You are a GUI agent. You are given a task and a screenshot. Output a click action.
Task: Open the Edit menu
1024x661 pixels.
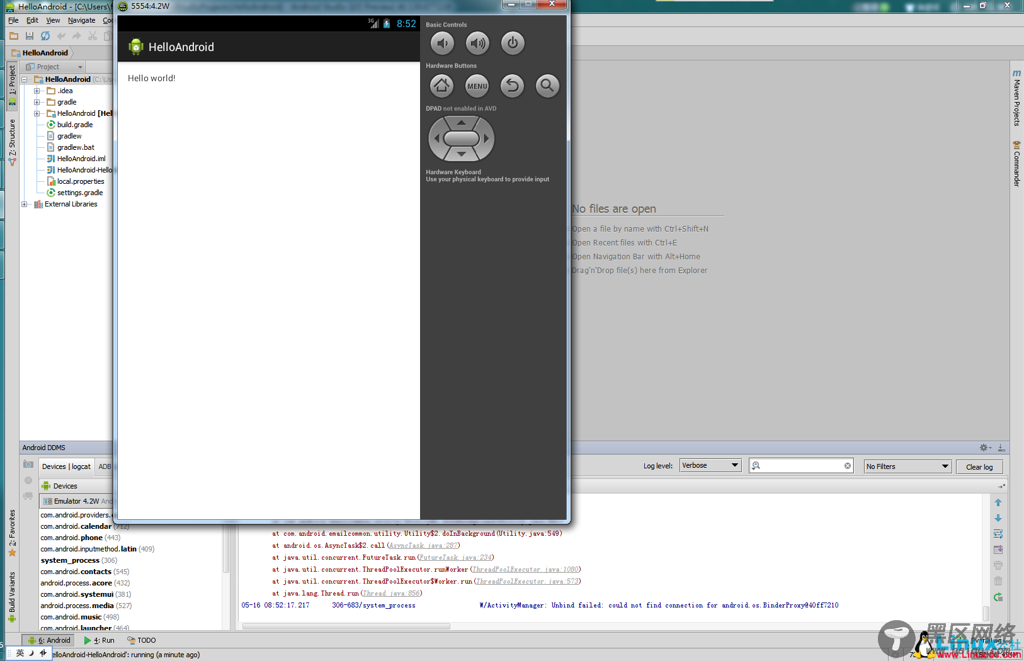[32, 20]
